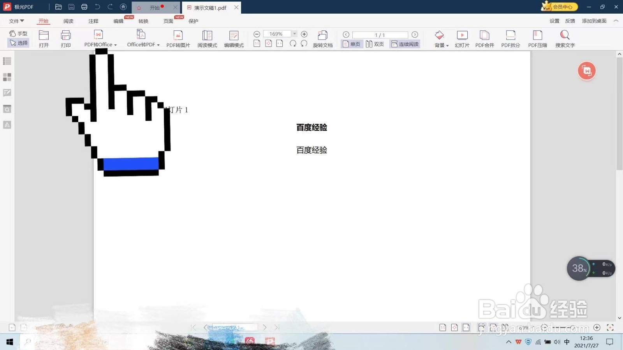Open outline panel in left sidebar
The height and width of the screenshot is (350, 623).
pos(7,61)
